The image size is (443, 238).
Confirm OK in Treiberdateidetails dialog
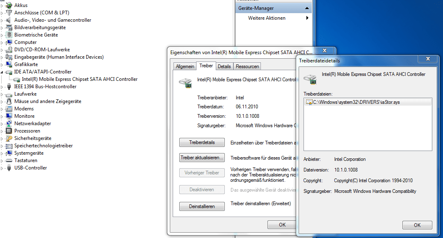[417, 225]
